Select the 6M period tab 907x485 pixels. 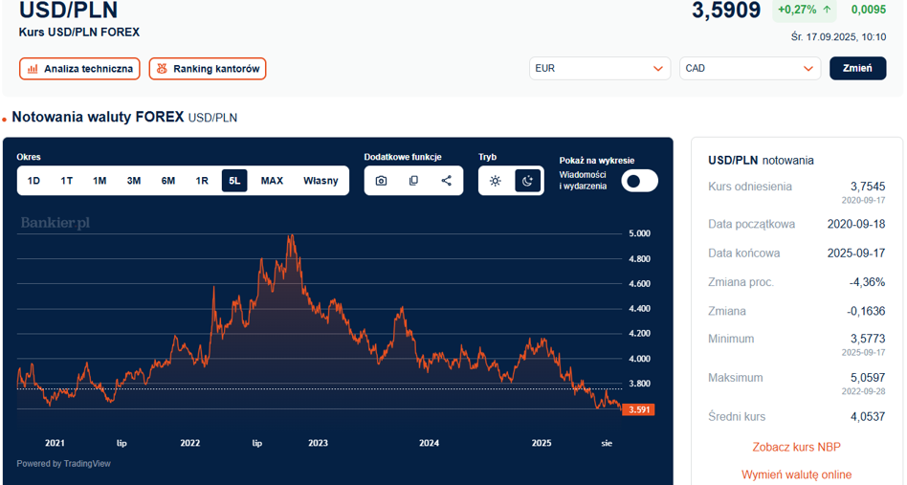(167, 181)
